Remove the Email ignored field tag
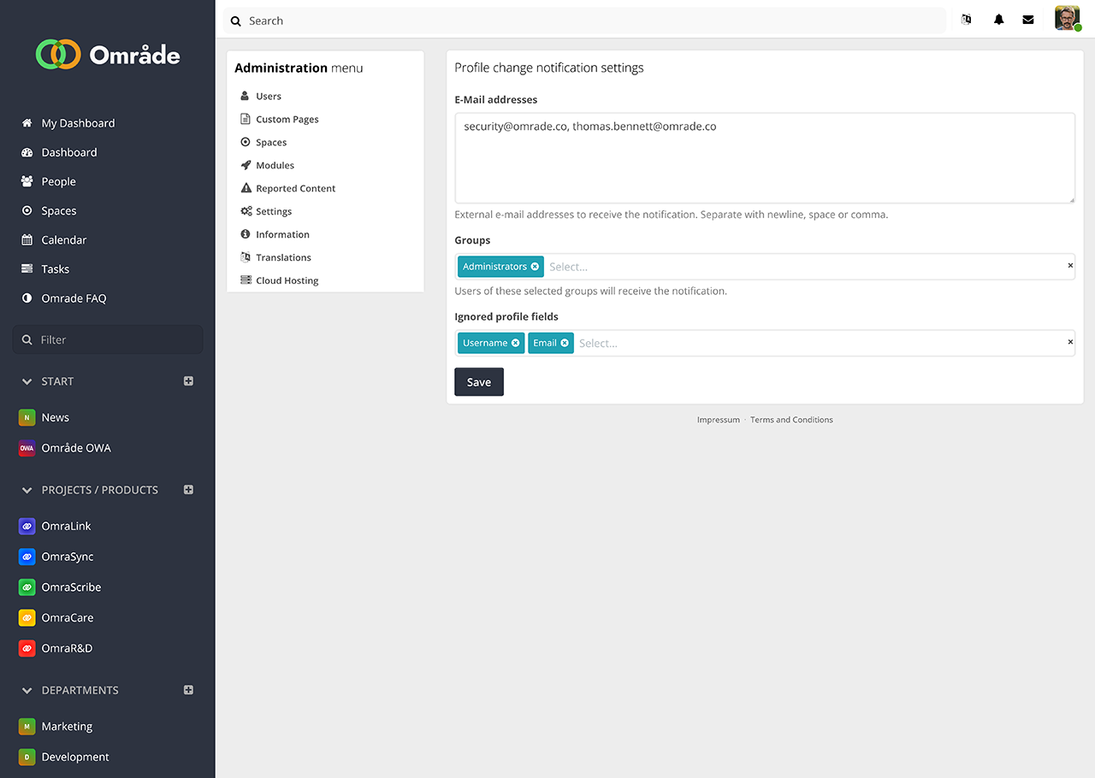 (565, 343)
